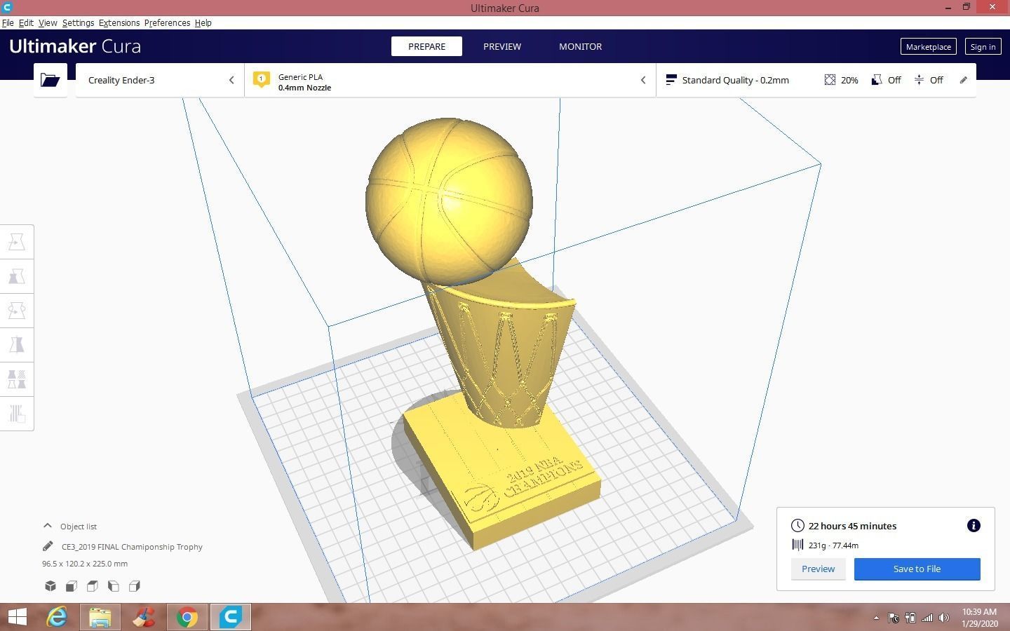Open the Edit menu
The width and height of the screenshot is (1010, 631).
[26, 22]
